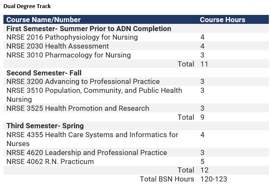Select NRSE 2016 Pathophysiology for Nursing row
The height and width of the screenshot is (187, 271).
click(72, 37)
